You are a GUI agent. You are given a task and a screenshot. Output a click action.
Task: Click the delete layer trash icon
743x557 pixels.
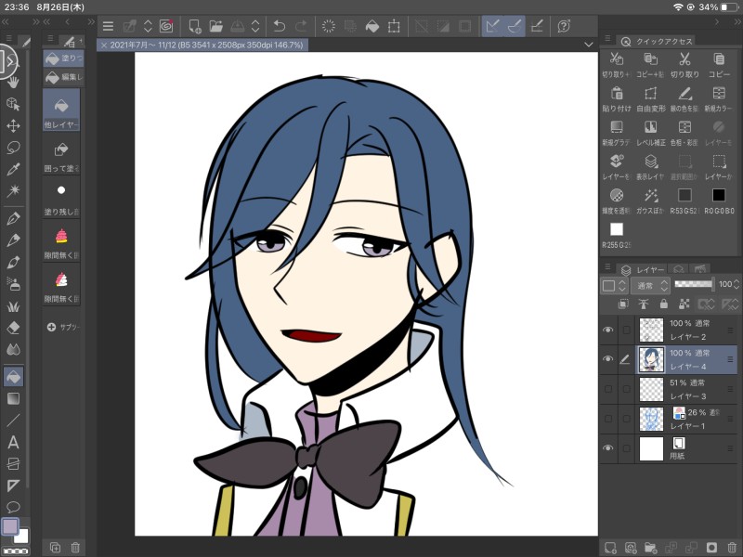point(732,548)
